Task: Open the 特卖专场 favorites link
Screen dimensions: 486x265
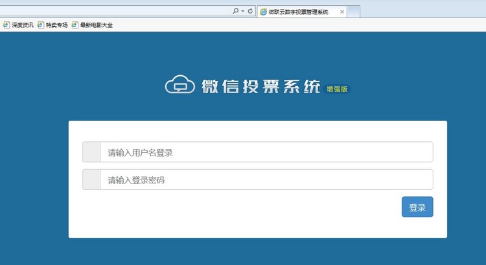Action: 52,25
